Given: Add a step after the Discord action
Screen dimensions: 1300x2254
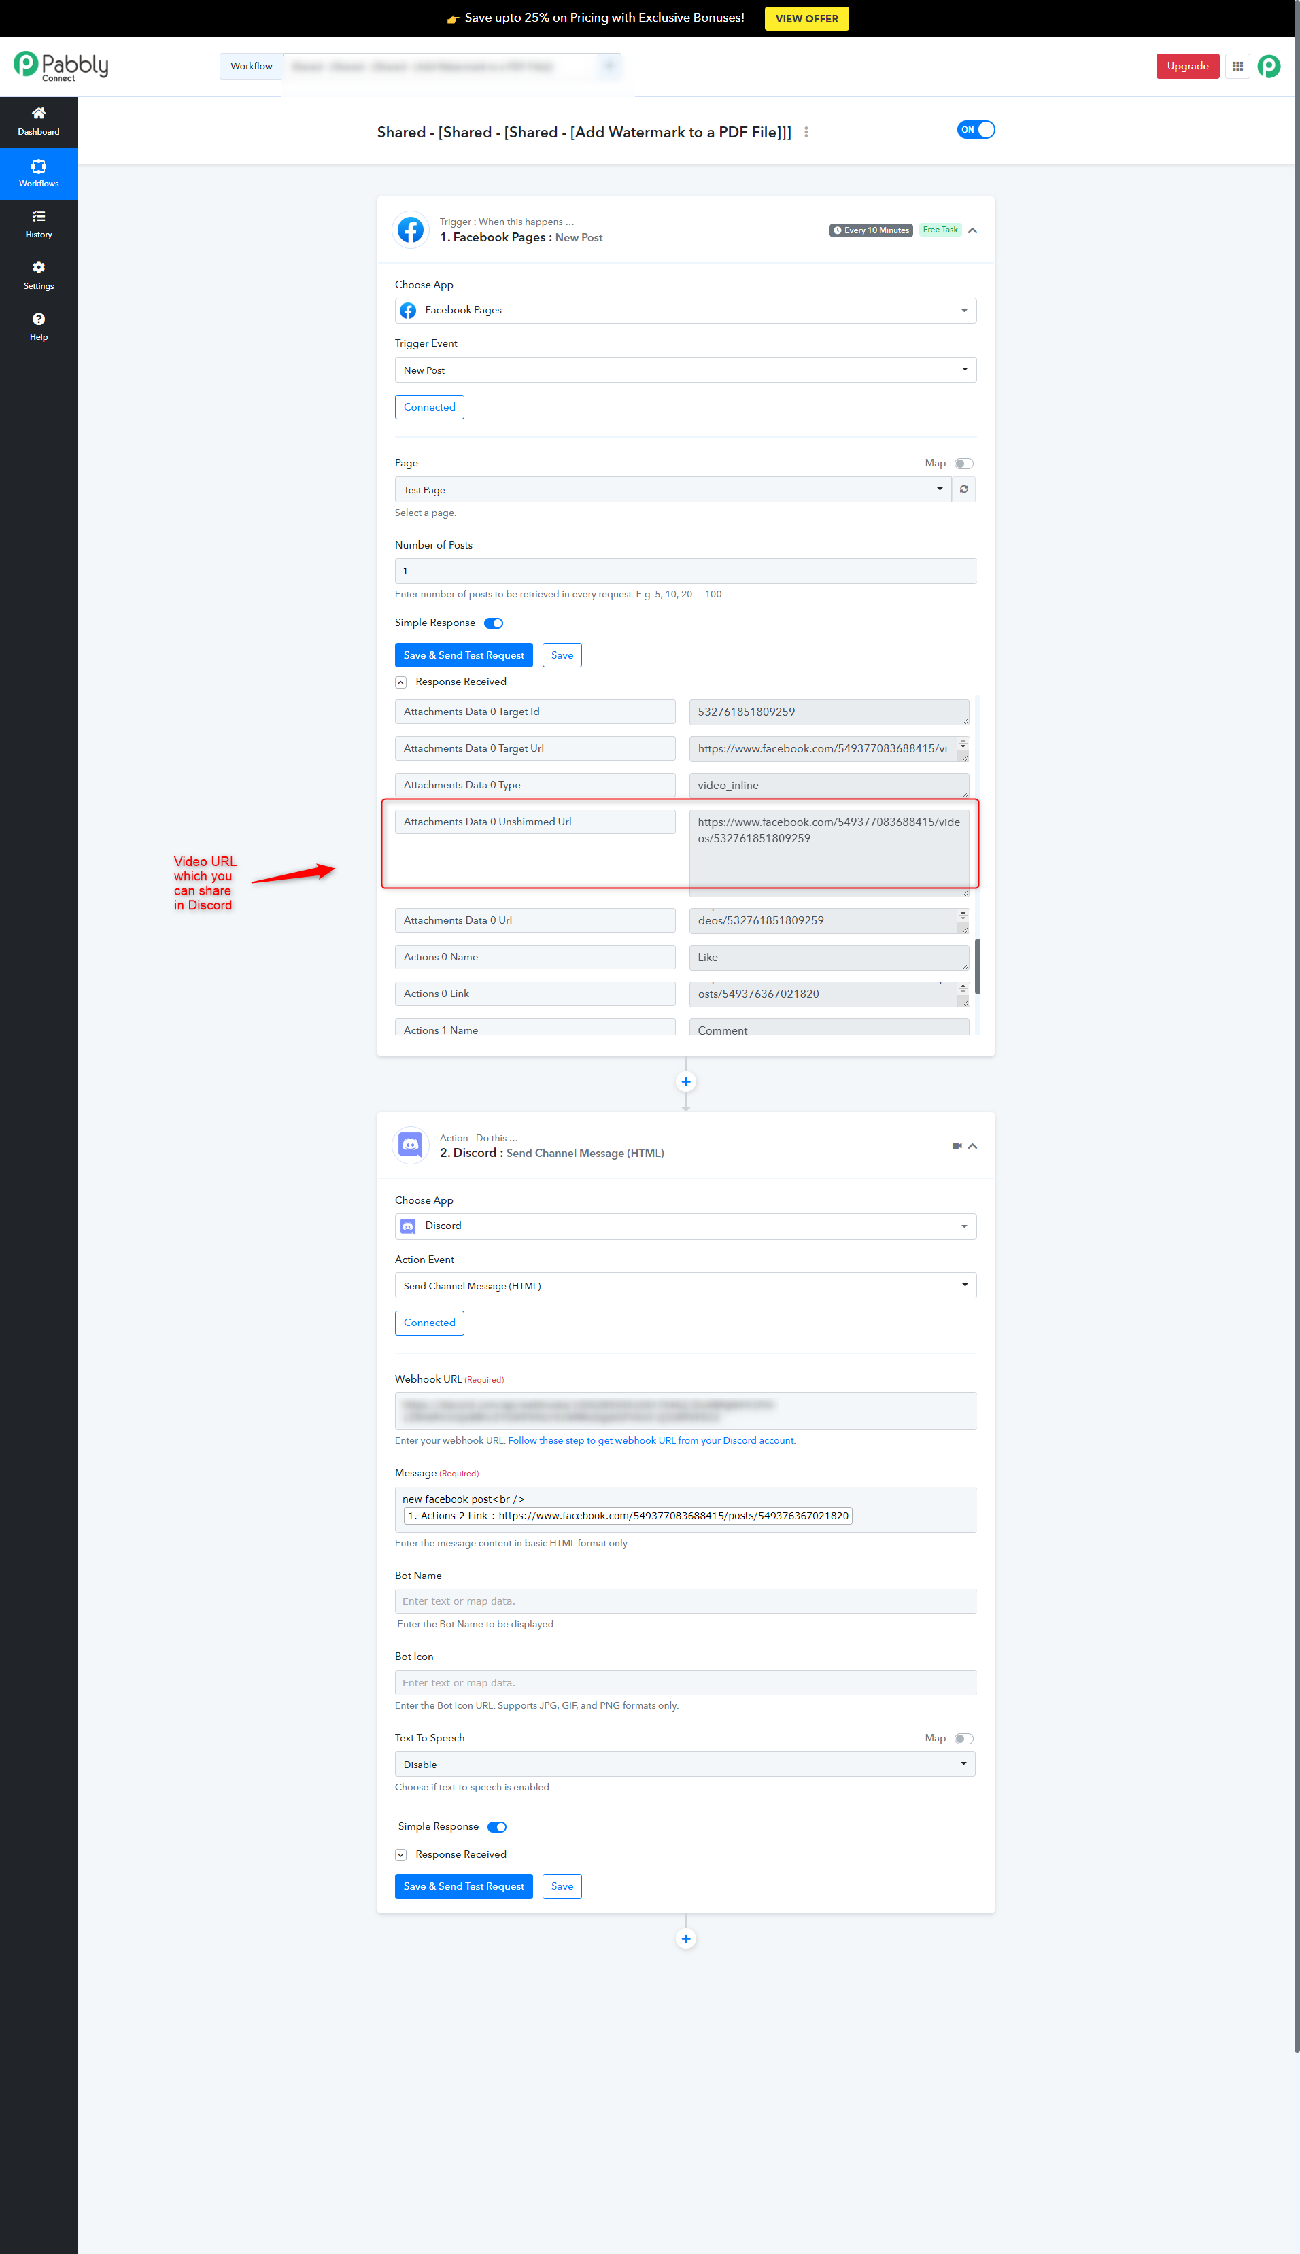Looking at the screenshot, I should click(x=686, y=1939).
